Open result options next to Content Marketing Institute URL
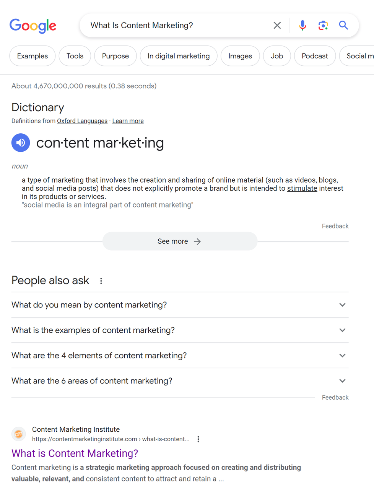The height and width of the screenshot is (489, 374). 198,439
